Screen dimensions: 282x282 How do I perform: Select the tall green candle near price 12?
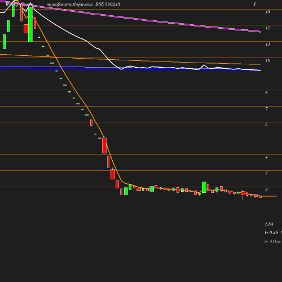30,24
